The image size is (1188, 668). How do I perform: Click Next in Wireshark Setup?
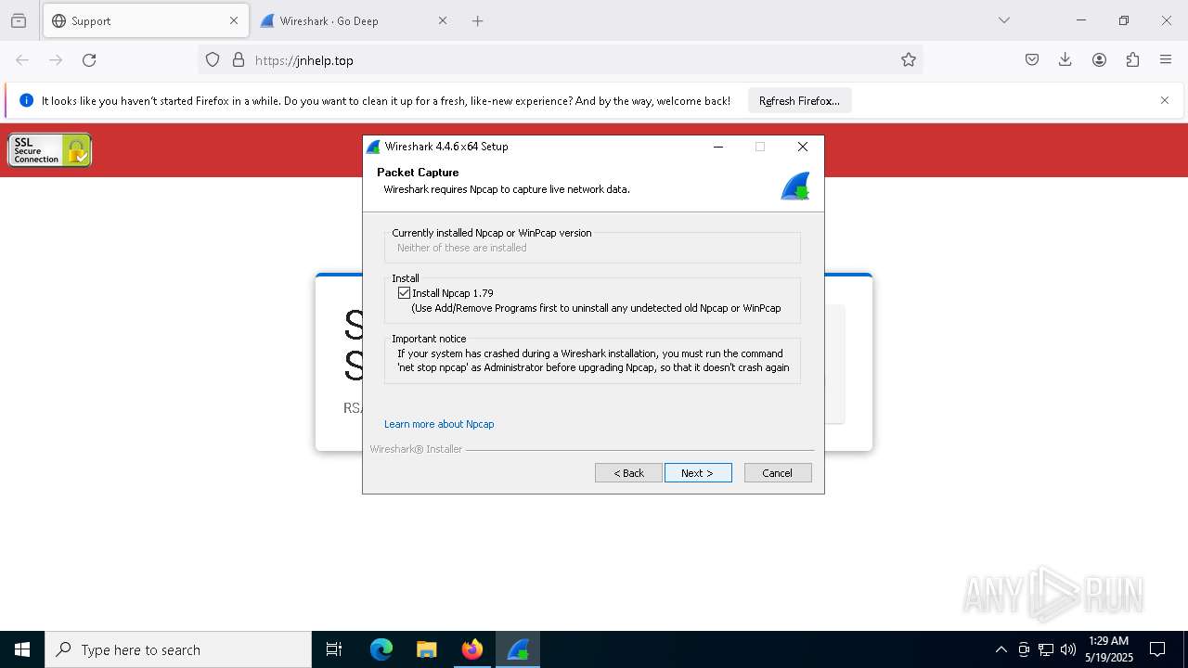698,473
